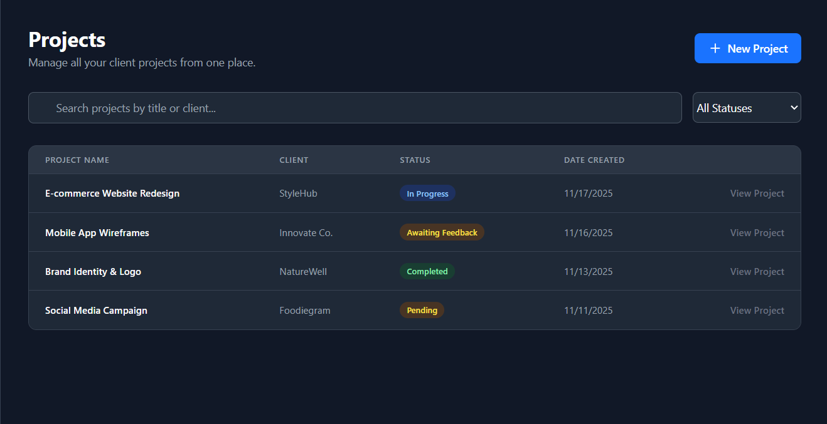View Project for Mobile App Wireframes

coord(757,232)
